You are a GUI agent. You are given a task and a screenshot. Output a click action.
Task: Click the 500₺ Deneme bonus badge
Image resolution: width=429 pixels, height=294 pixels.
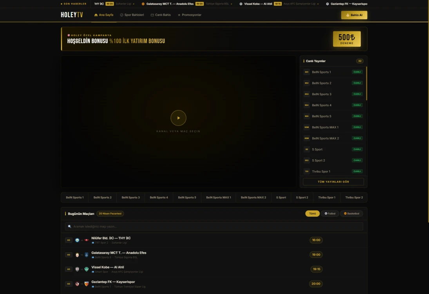click(346, 39)
